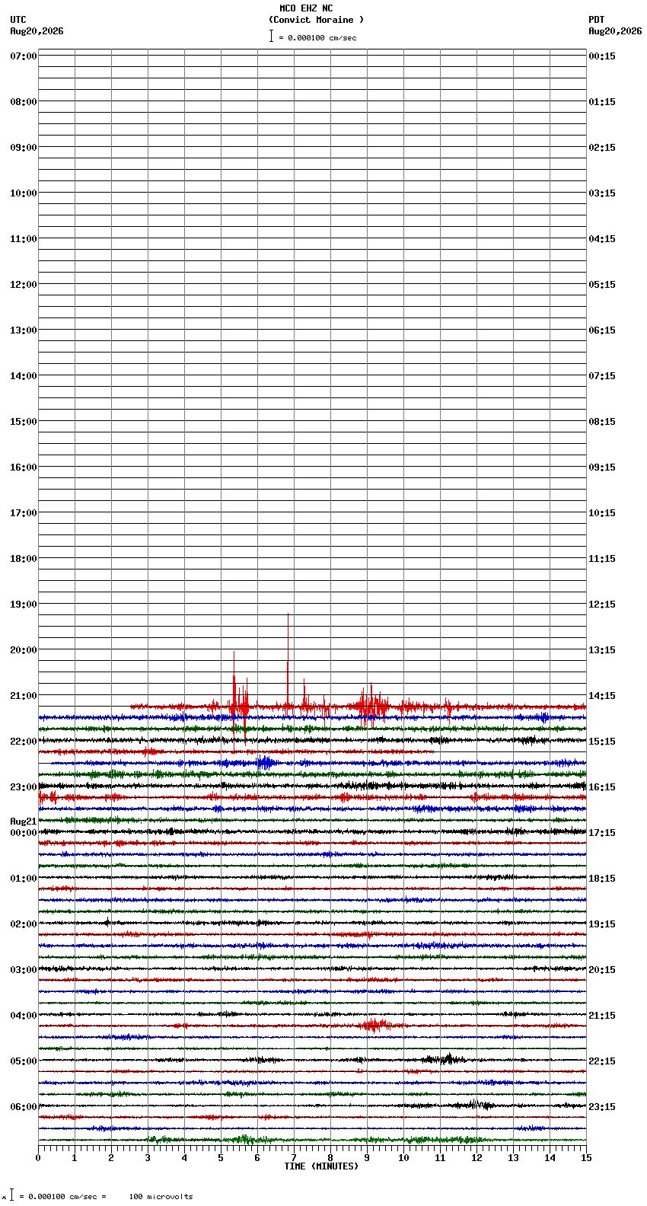Click the '11:15' PDT time label

coord(602,559)
